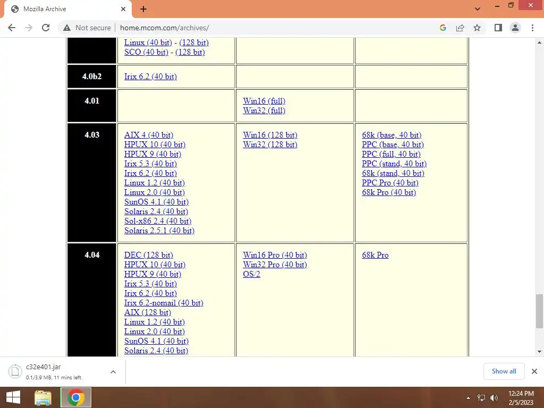Open the c32e401.jar download item
This screenshot has width=544, height=408.
[54, 372]
